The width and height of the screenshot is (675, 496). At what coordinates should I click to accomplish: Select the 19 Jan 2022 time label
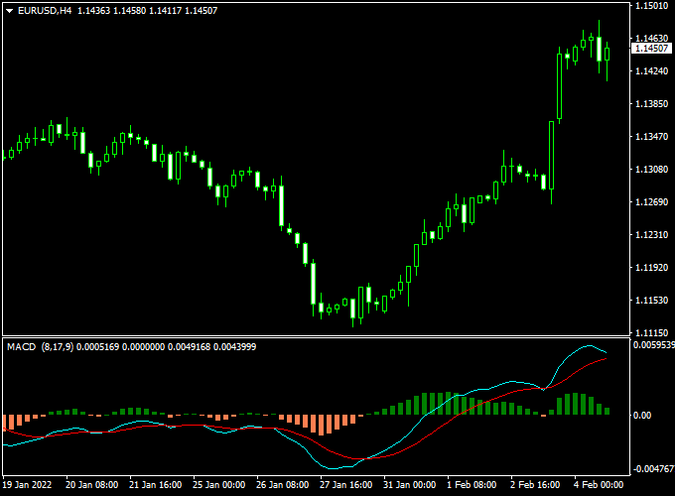tap(27, 485)
